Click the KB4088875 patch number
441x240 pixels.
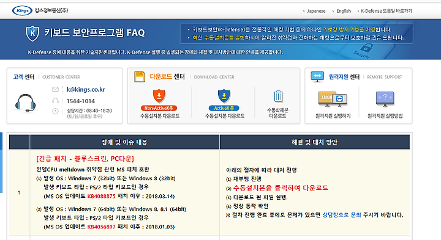101,196
